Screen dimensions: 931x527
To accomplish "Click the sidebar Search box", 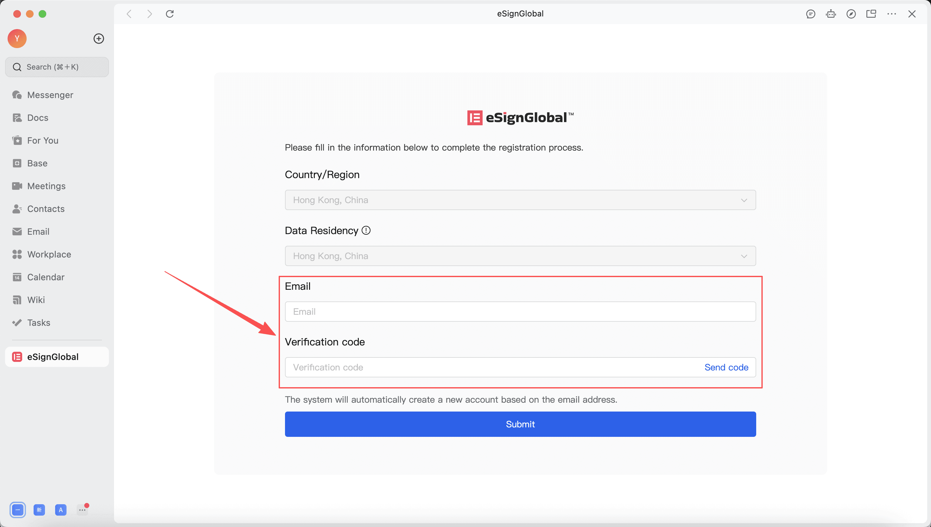I will pos(57,67).
